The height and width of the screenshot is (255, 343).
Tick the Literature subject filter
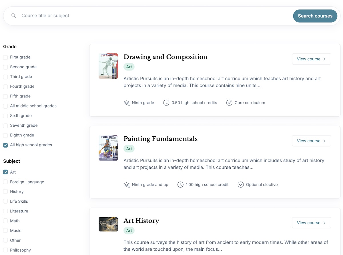pyautogui.click(x=5, y=211)
